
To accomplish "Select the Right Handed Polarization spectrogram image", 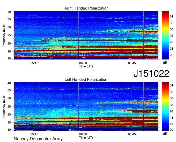I will coord(86,35).
